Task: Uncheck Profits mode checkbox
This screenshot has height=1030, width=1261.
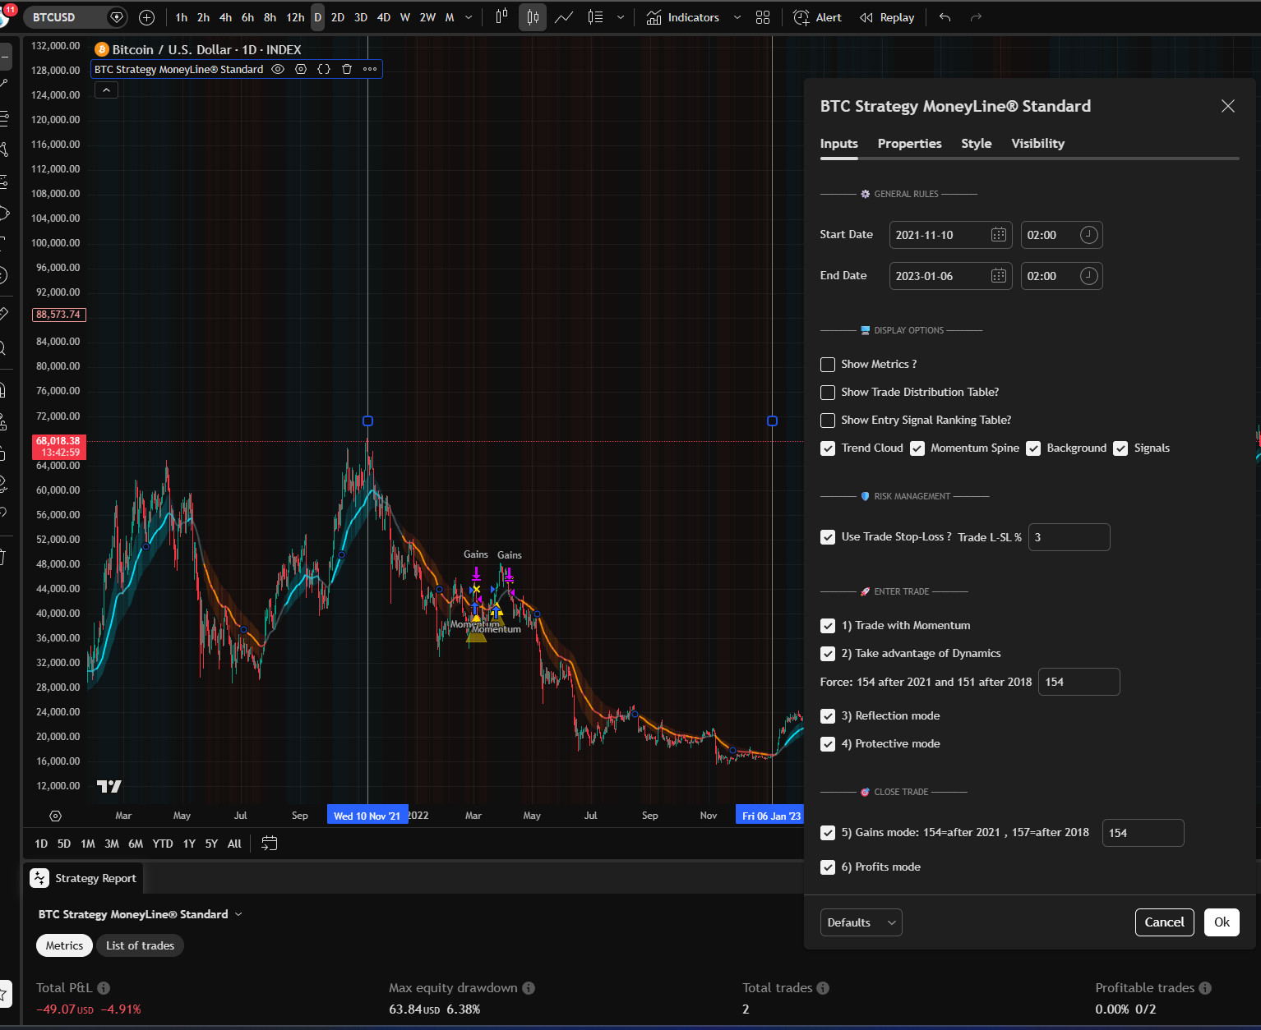Action: pyautogui.click(x=828, y=867)
